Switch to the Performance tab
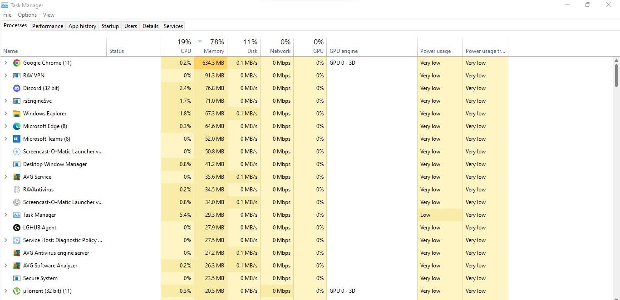Screen dimensions: 620x300 point(48,26)
